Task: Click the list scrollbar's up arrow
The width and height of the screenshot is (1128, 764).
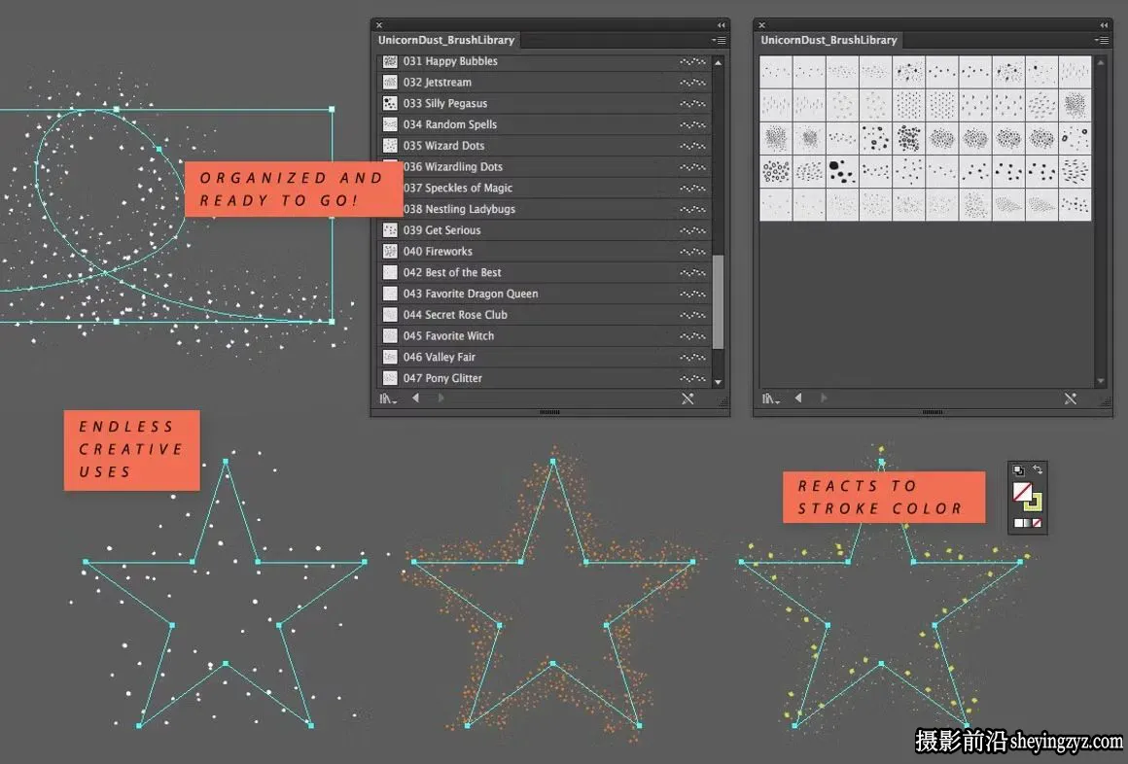Action: 718,63
